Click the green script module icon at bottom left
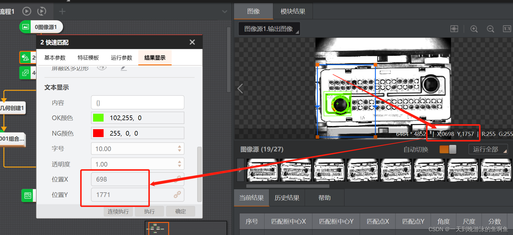 [28, 195]
